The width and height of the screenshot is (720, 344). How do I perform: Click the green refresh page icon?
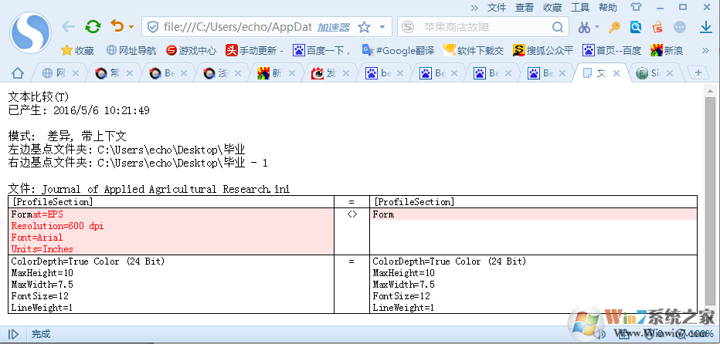click(x=93, y=27)
